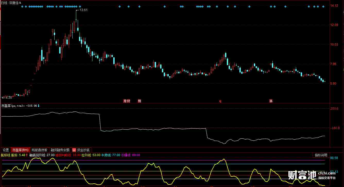Click the 引爆线: 89.00 readout
This screenshot has width=344, height=187.
coord(131,155)
